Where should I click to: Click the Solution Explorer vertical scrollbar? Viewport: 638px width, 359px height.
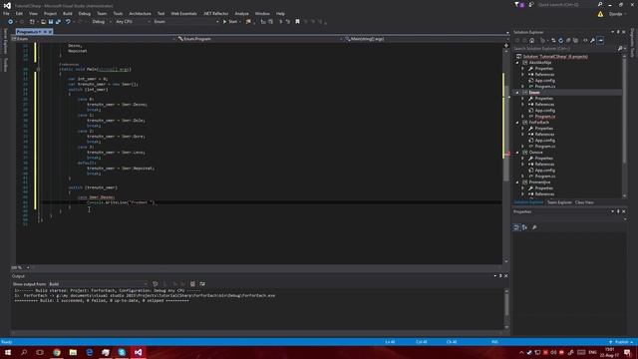pos(625,127)
